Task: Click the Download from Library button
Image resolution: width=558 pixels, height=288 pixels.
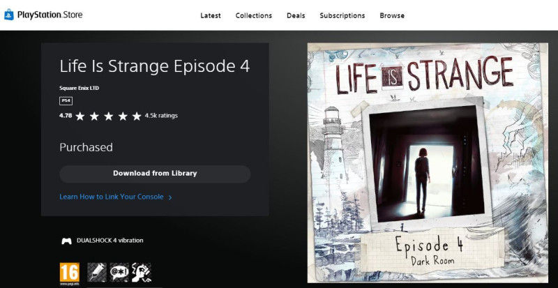Action: [155, 174]
